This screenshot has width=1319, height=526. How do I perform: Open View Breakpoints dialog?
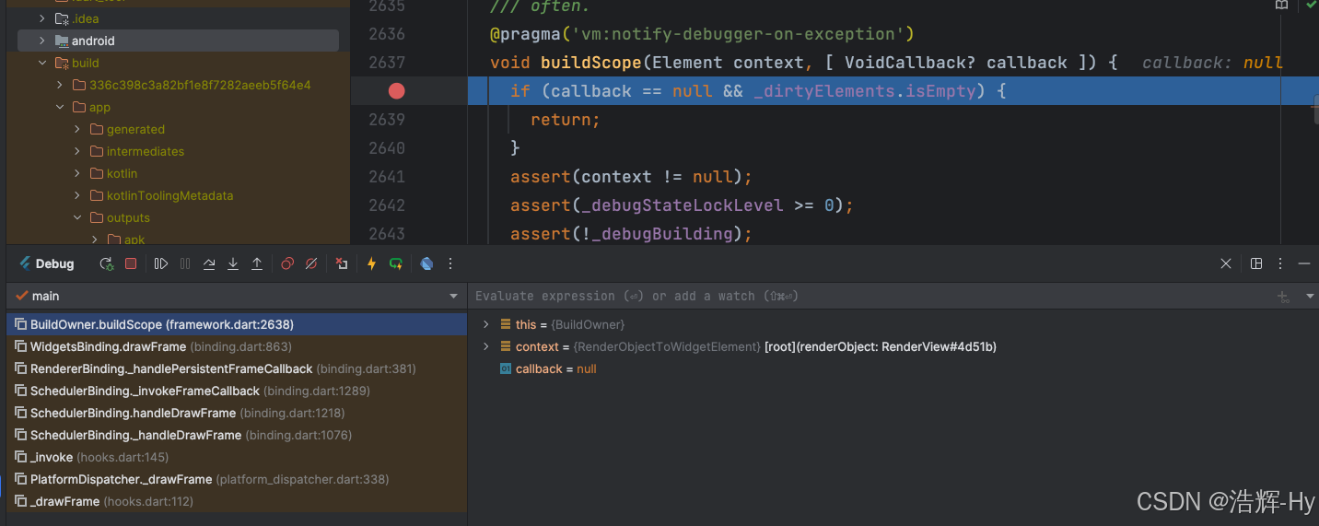[287, 263]
